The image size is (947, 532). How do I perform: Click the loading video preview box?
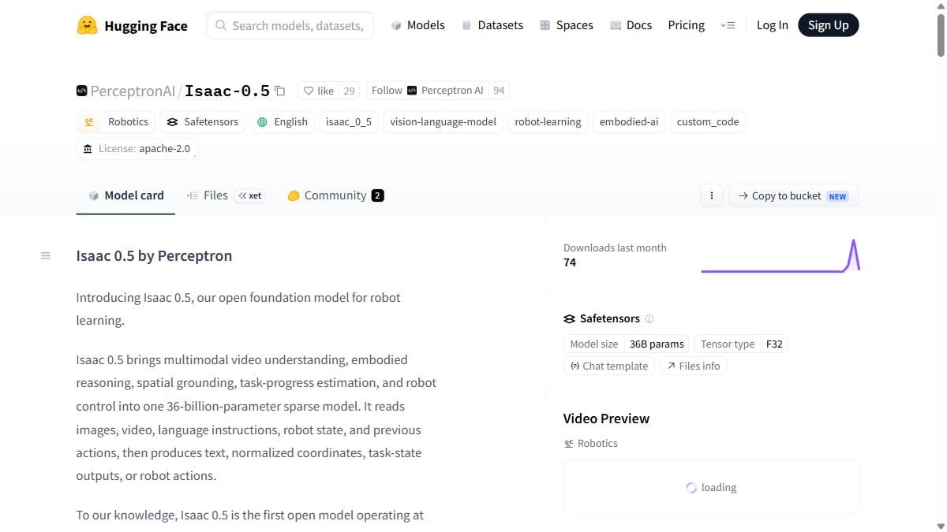click(711, 487)
